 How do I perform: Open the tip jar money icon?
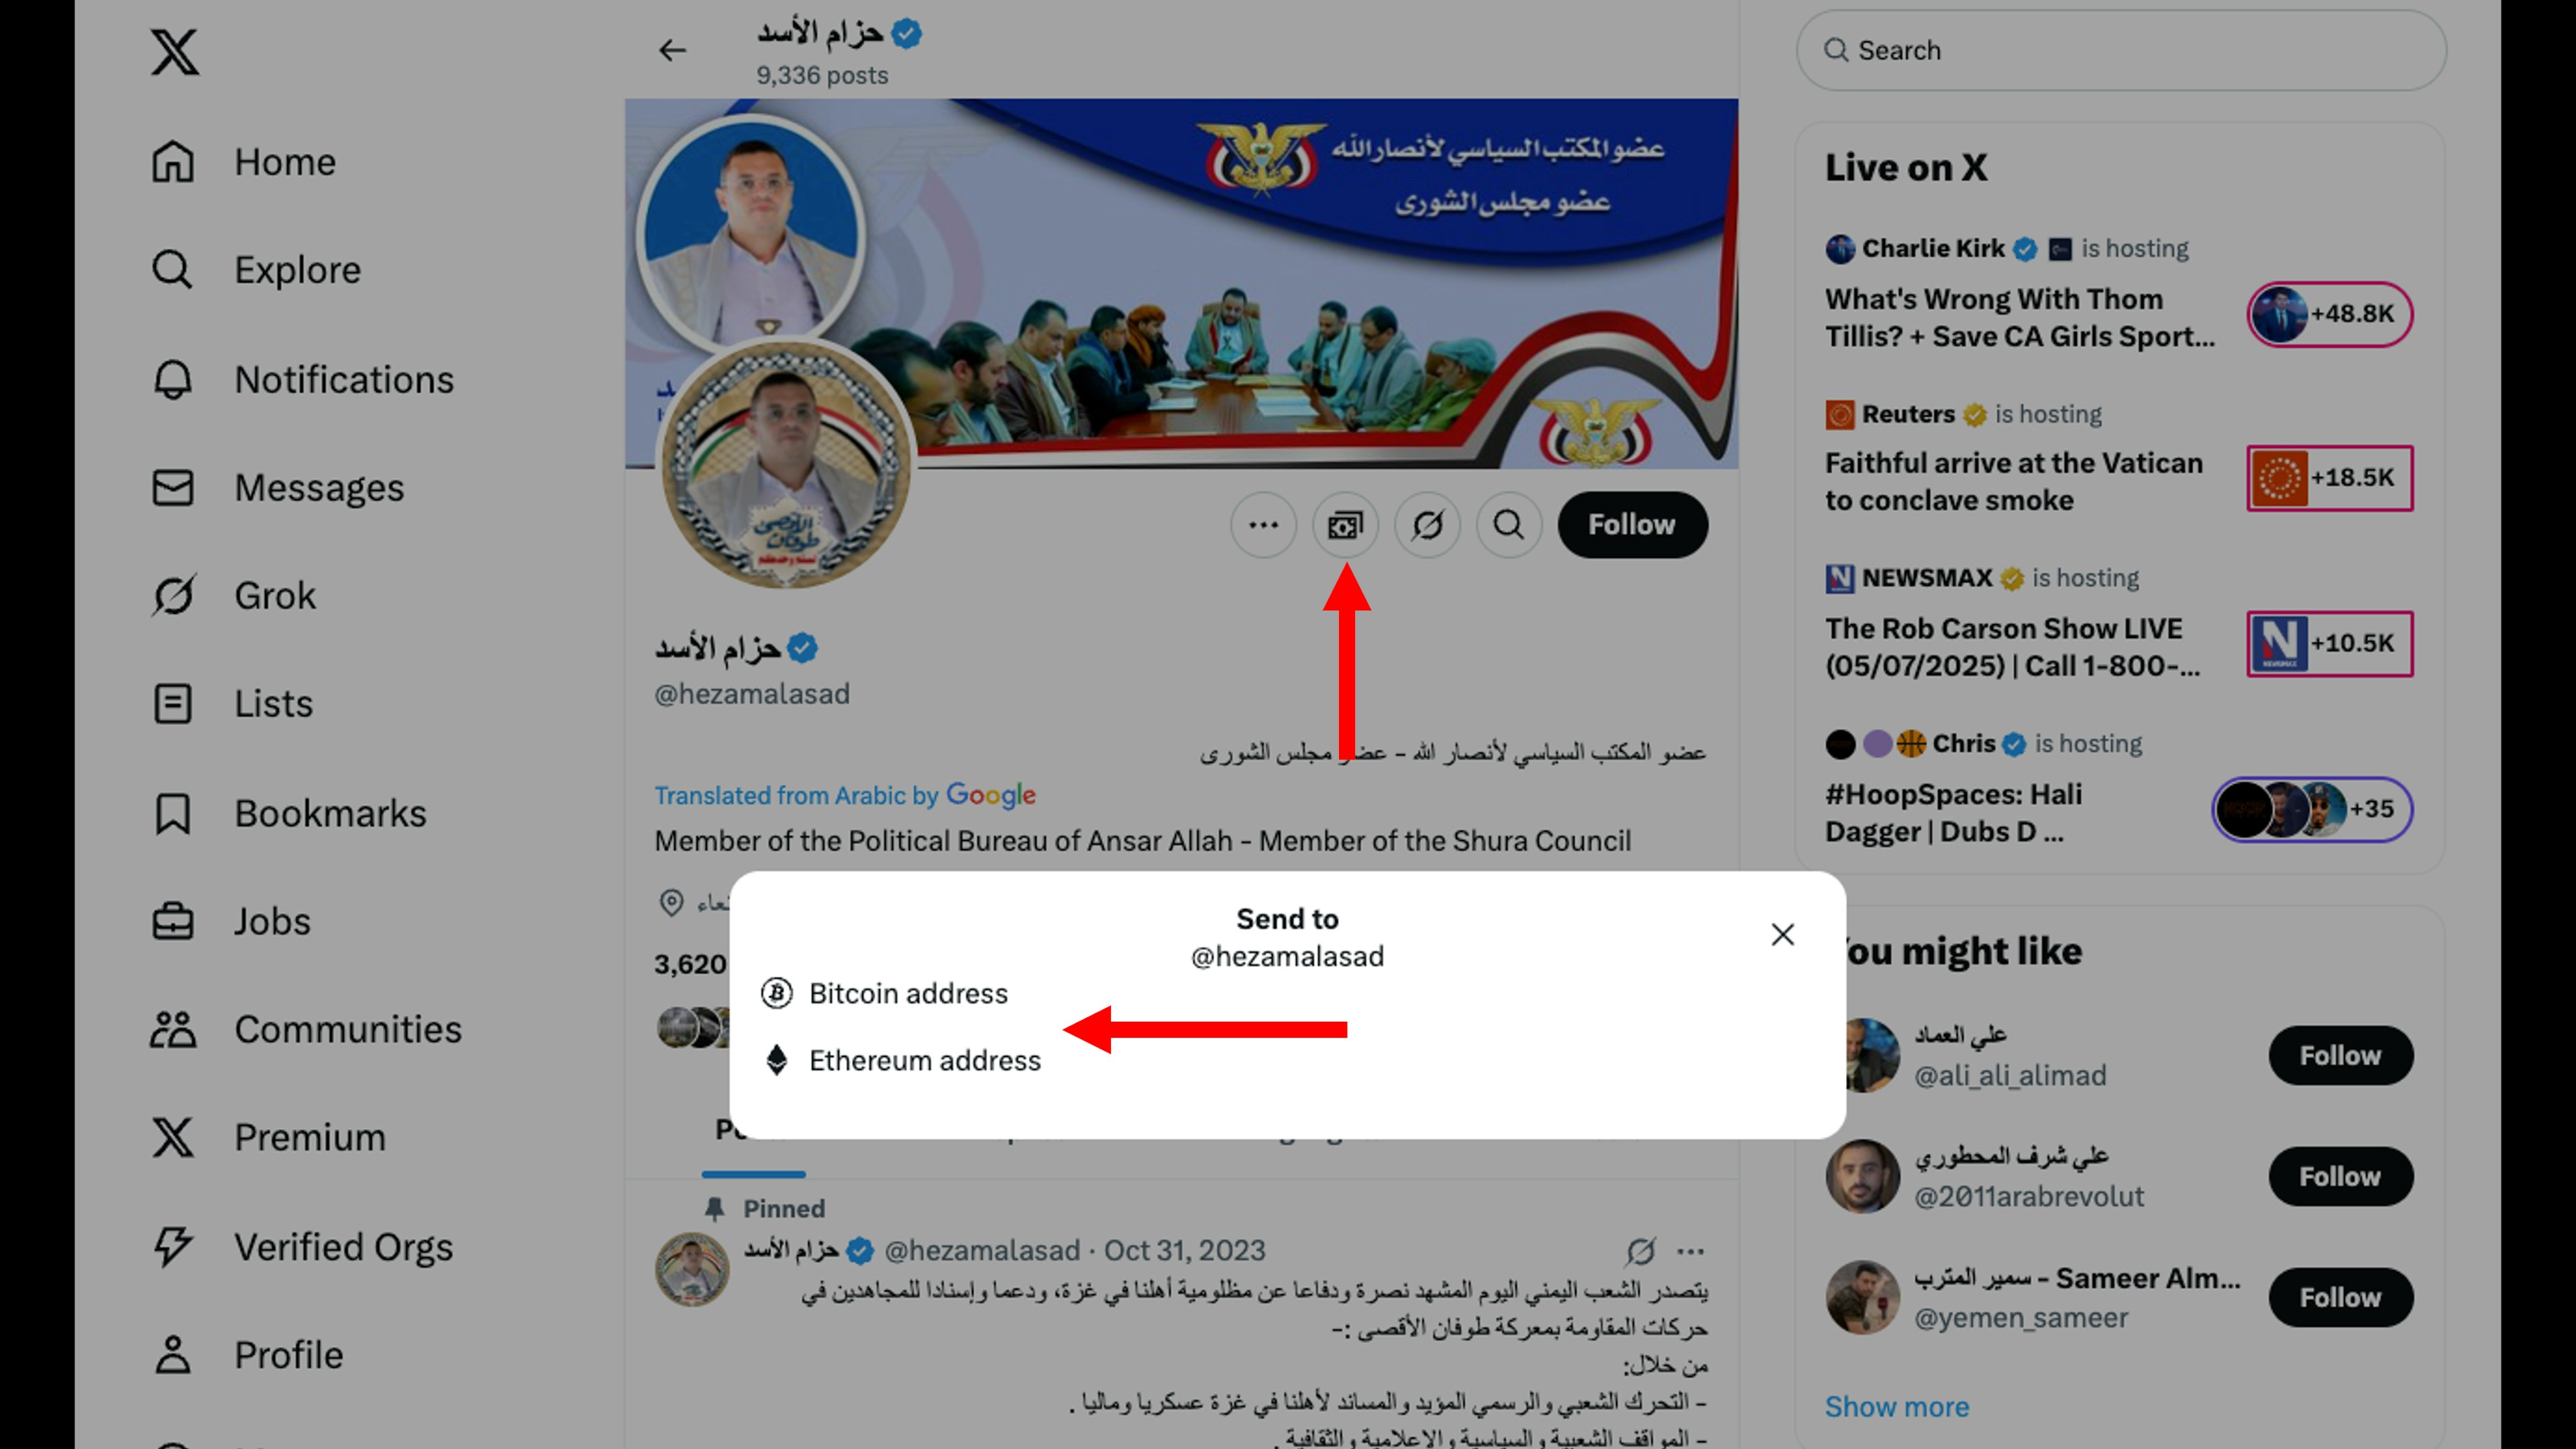[x=1345, y=525]
